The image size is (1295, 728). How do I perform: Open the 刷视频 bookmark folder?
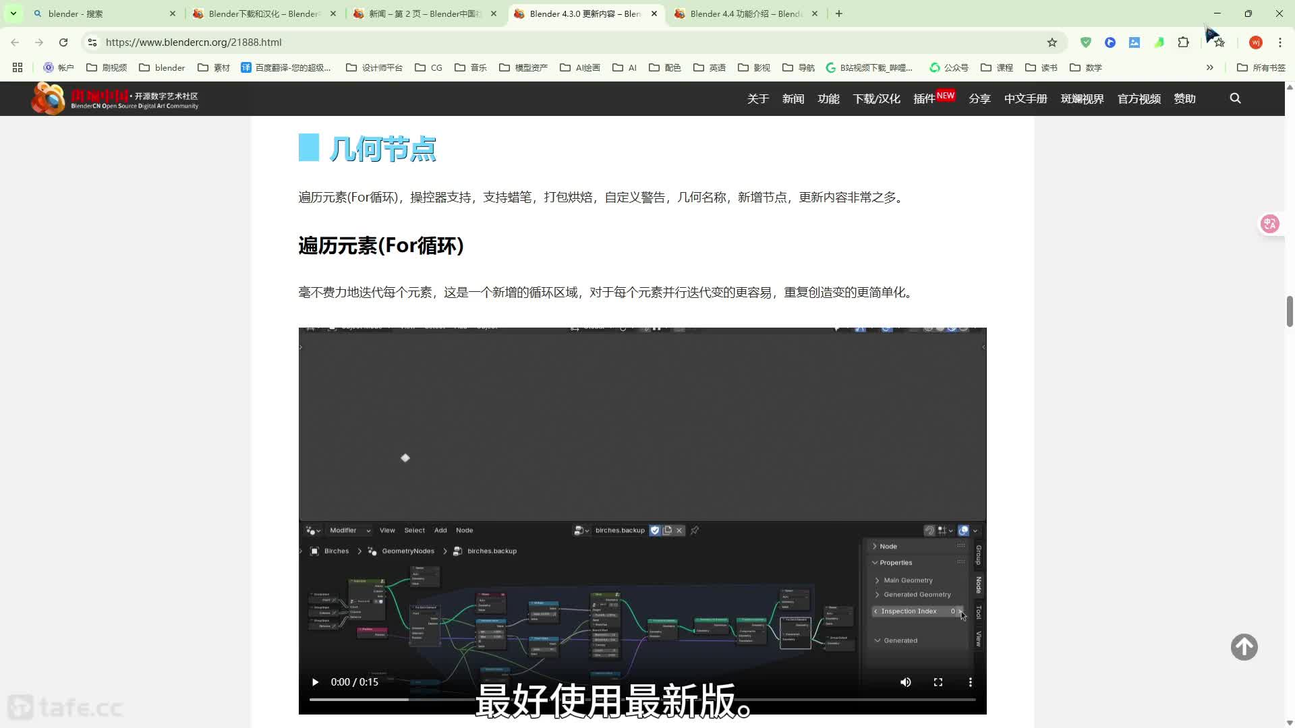(107, 67)
